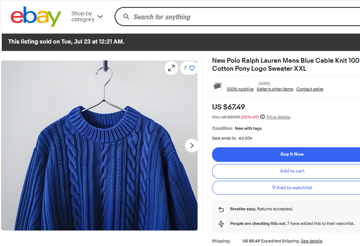Open the 100% positive feedback link
The width and height of the screenshot is (360, 246).
pyautogui.click(x=240, y=89)
